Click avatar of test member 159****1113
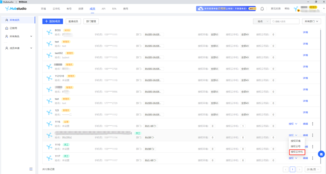Image resolution: width=326 pixels, height=174 pixels. [x=49, y=43]
